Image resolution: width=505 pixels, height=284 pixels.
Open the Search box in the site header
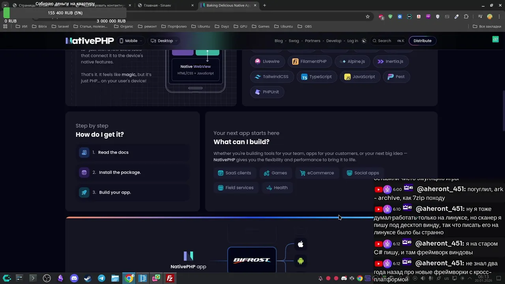click(389, 41)
